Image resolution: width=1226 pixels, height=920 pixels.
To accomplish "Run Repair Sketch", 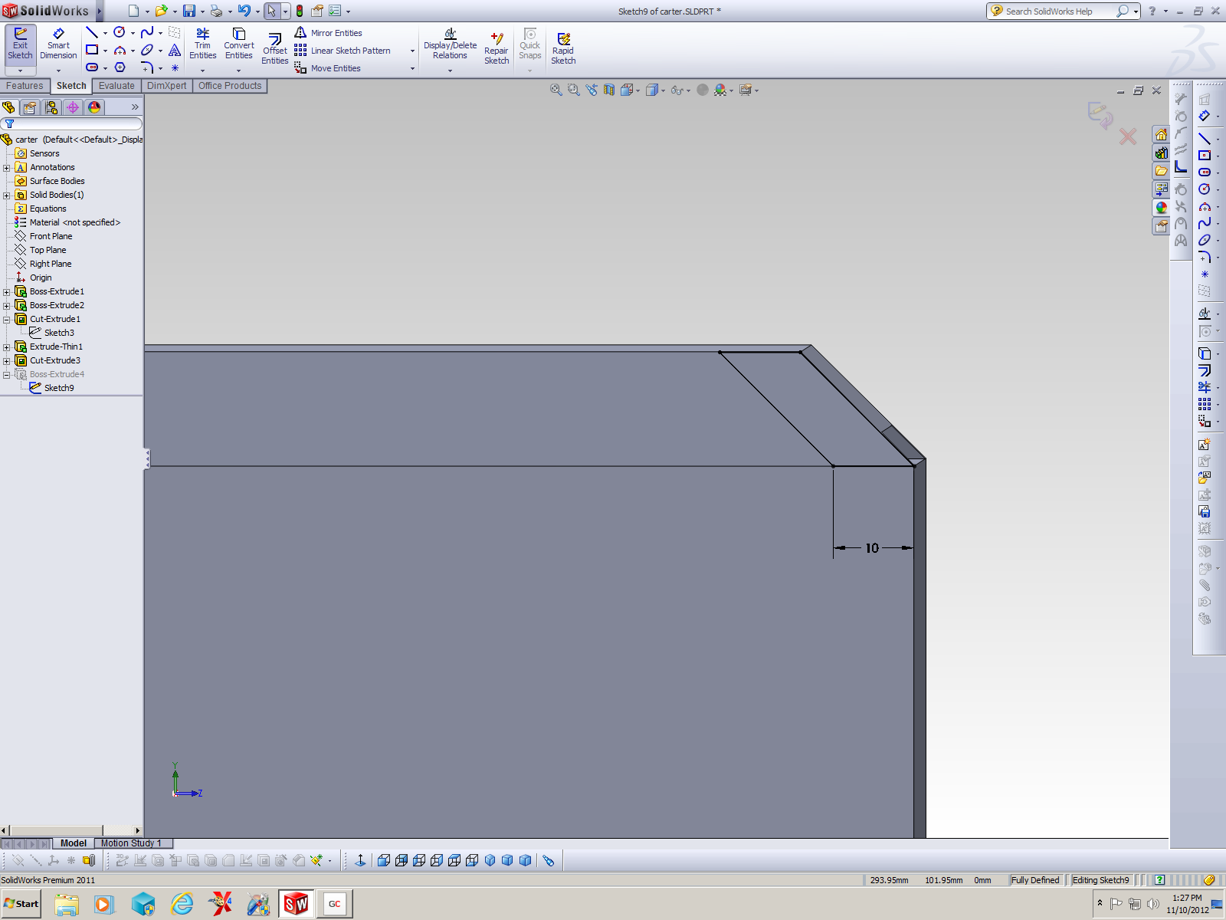I will [497, 48].
